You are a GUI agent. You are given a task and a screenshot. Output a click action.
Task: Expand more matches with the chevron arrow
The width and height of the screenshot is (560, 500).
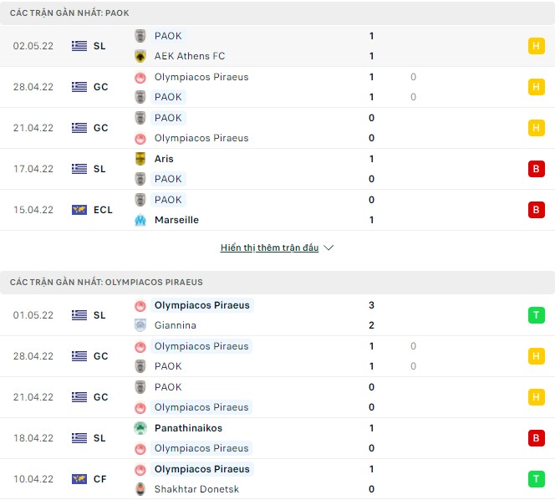tap(328, 248)
